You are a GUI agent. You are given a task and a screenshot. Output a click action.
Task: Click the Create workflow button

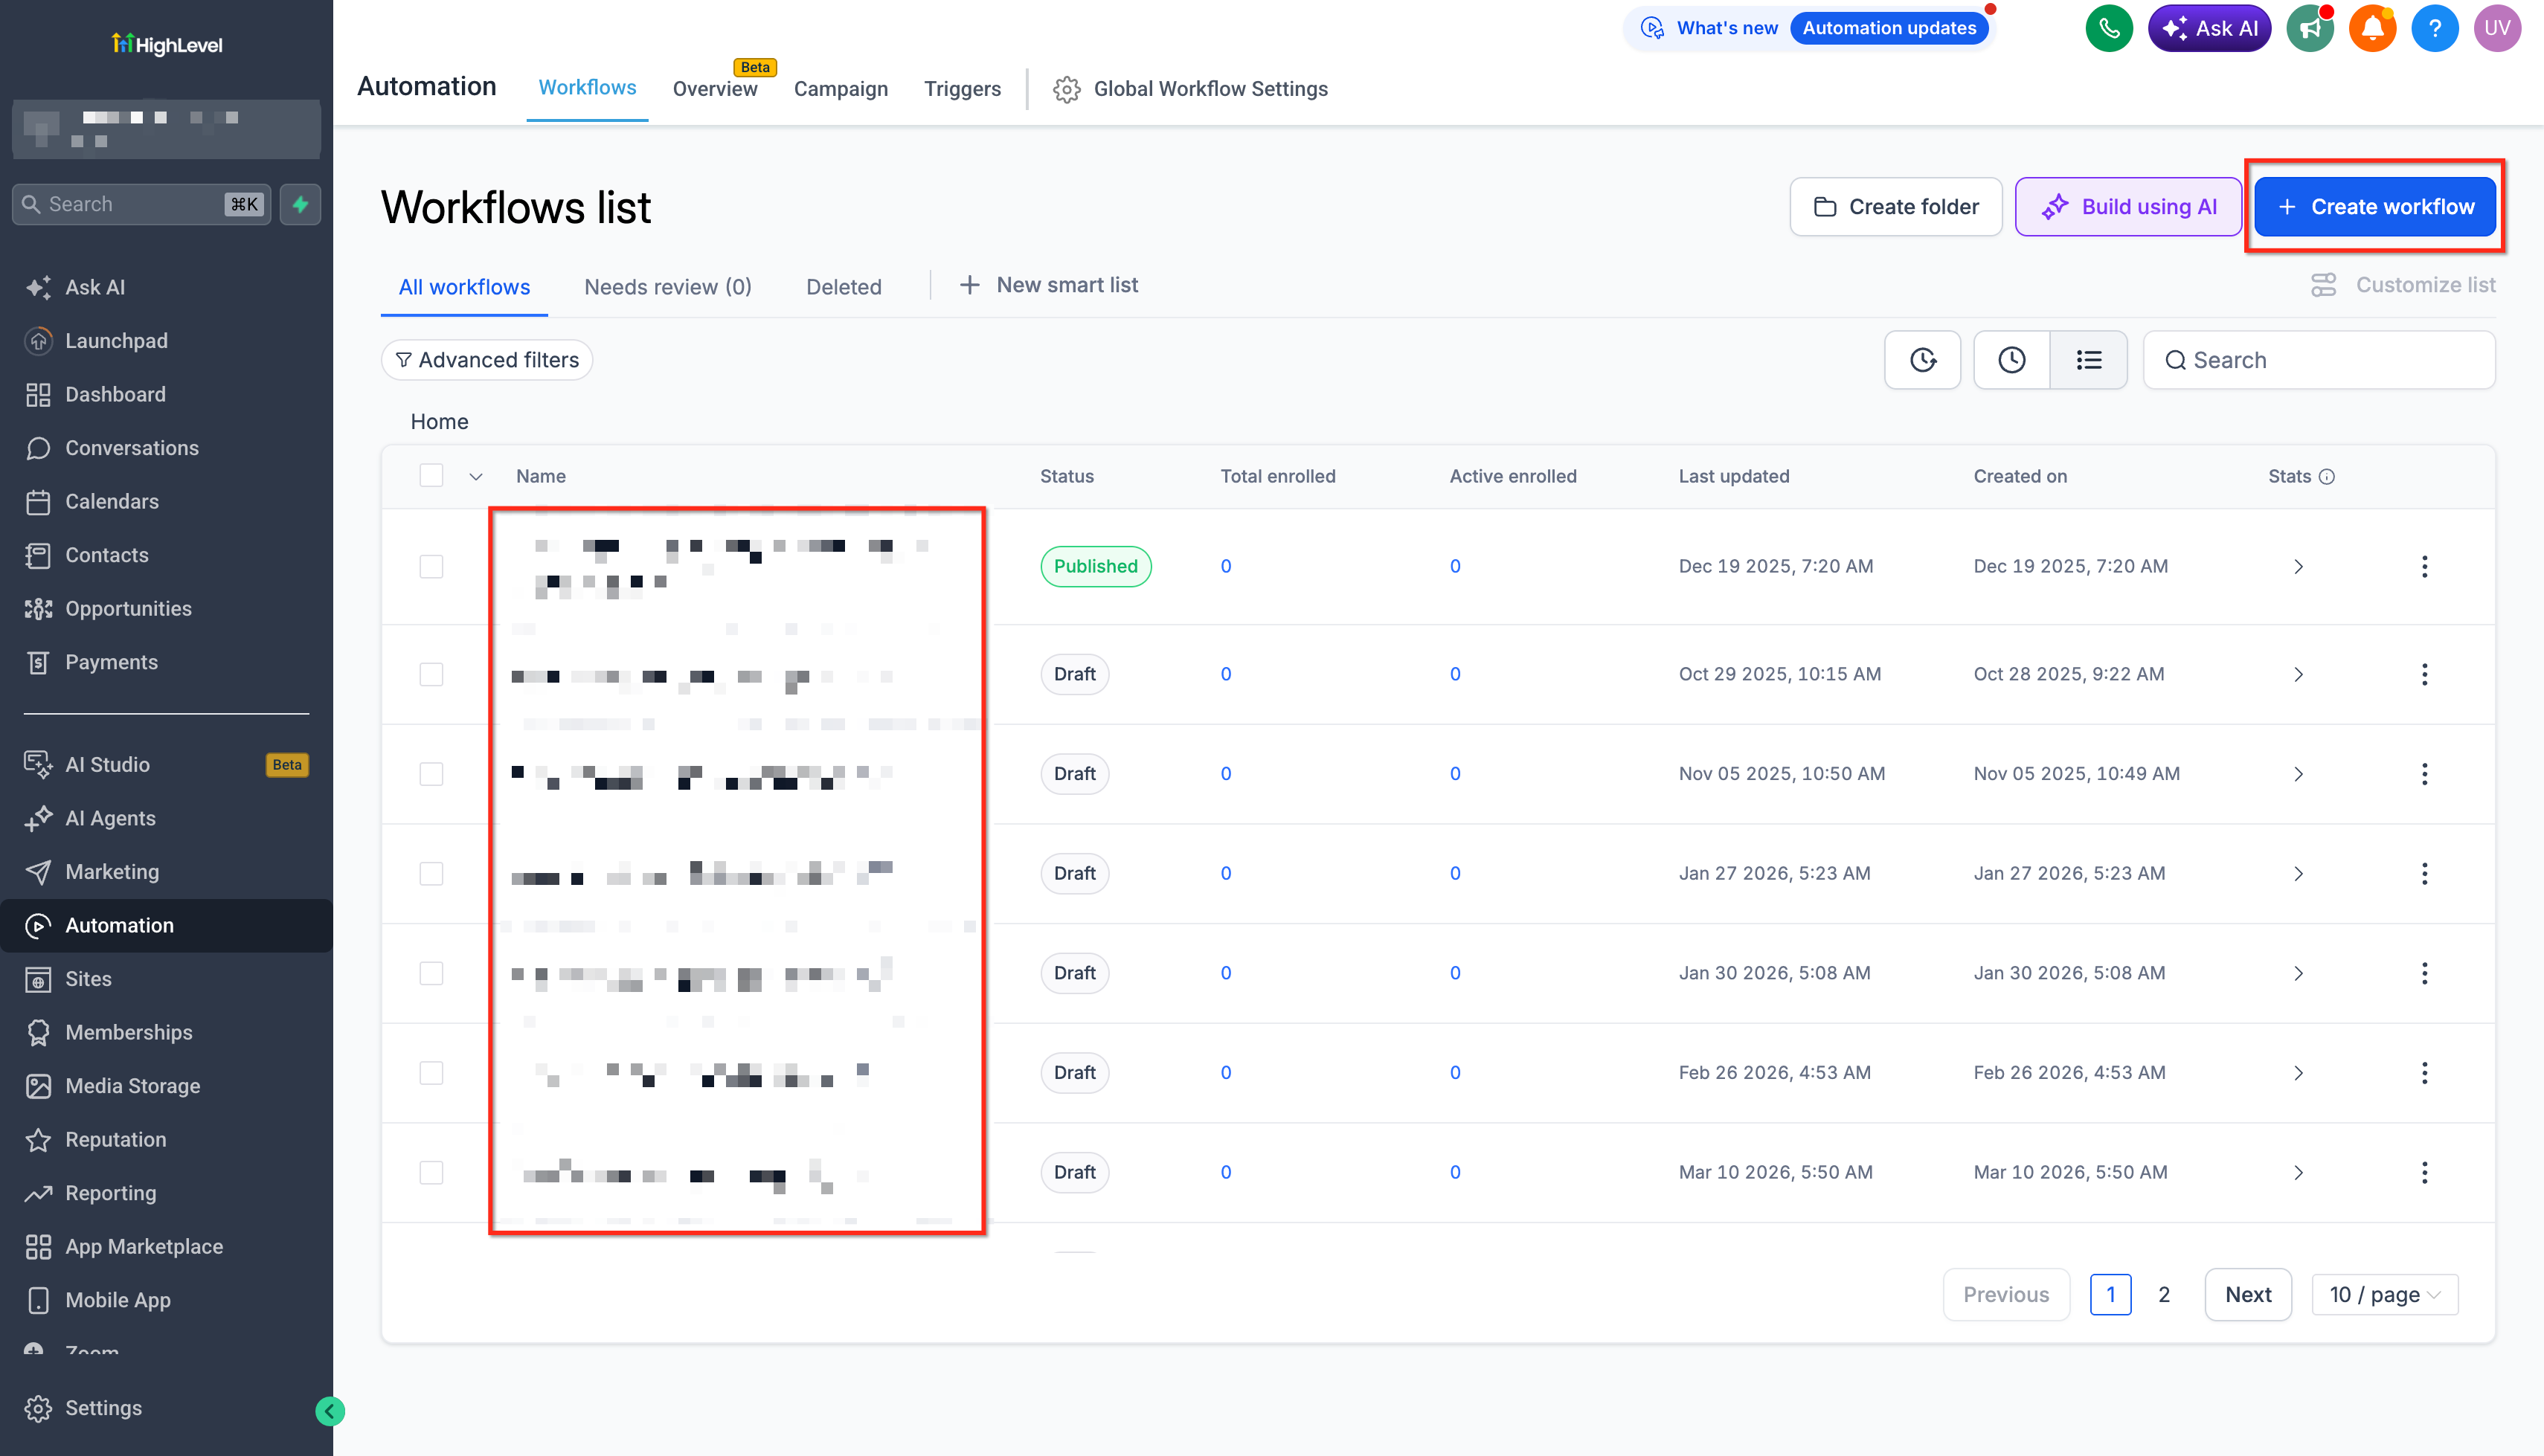click(2374, 207)
